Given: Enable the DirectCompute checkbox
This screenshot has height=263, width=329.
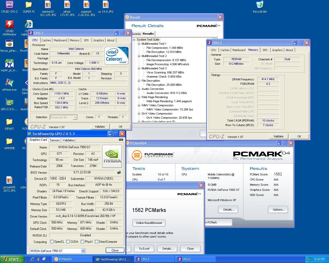Looking at the screenshot, I should point(96,242).
